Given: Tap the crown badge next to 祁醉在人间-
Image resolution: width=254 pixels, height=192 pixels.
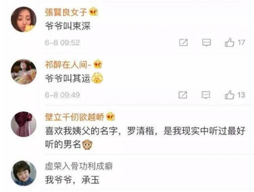Looking at the screenshot, I should [98, 64].
